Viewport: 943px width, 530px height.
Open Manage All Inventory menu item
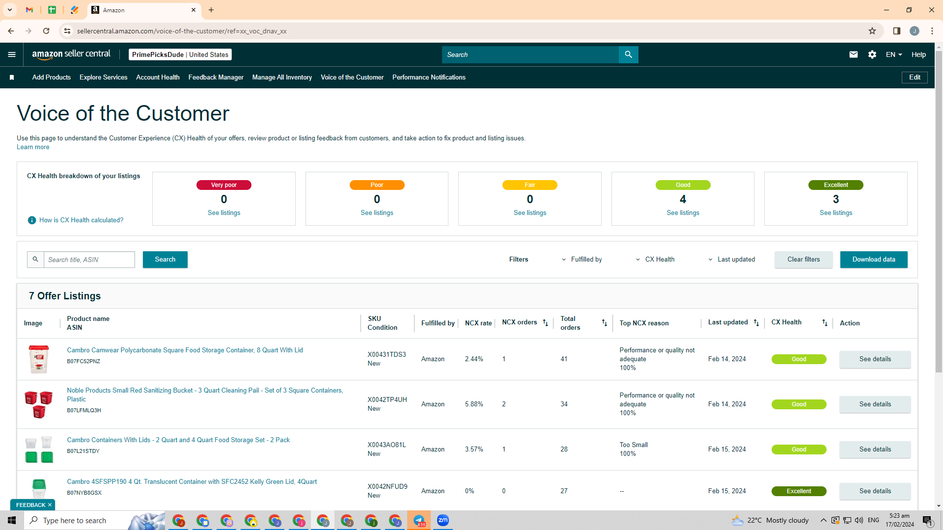[x=282, y=78]
